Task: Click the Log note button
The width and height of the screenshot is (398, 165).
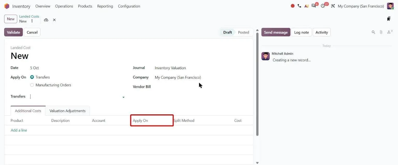Action: click(301, 32)
